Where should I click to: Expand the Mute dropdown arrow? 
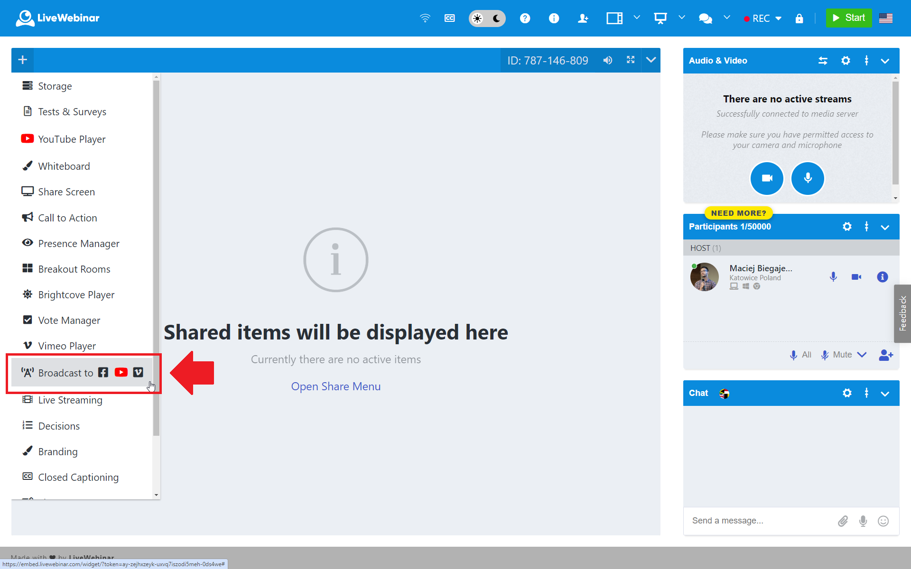862,355
